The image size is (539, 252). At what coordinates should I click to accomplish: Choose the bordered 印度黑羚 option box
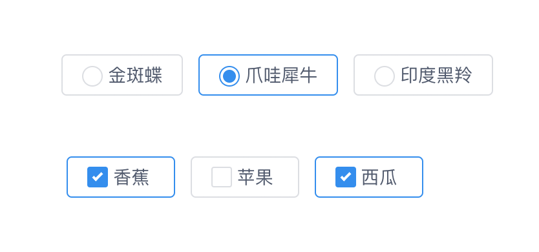[x=423, y=75]
